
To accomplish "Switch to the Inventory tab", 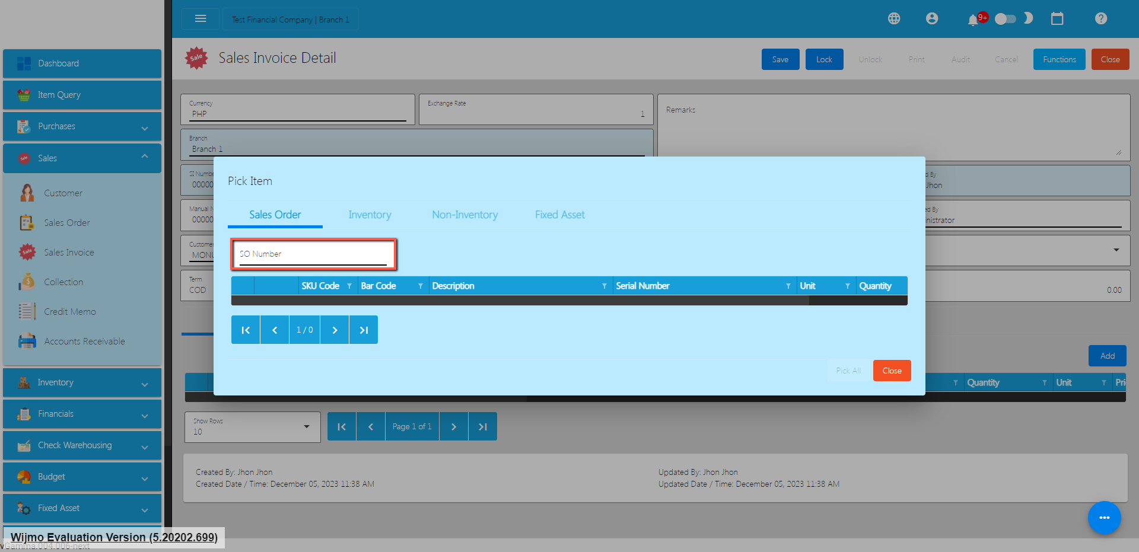I will pos(370,215).
